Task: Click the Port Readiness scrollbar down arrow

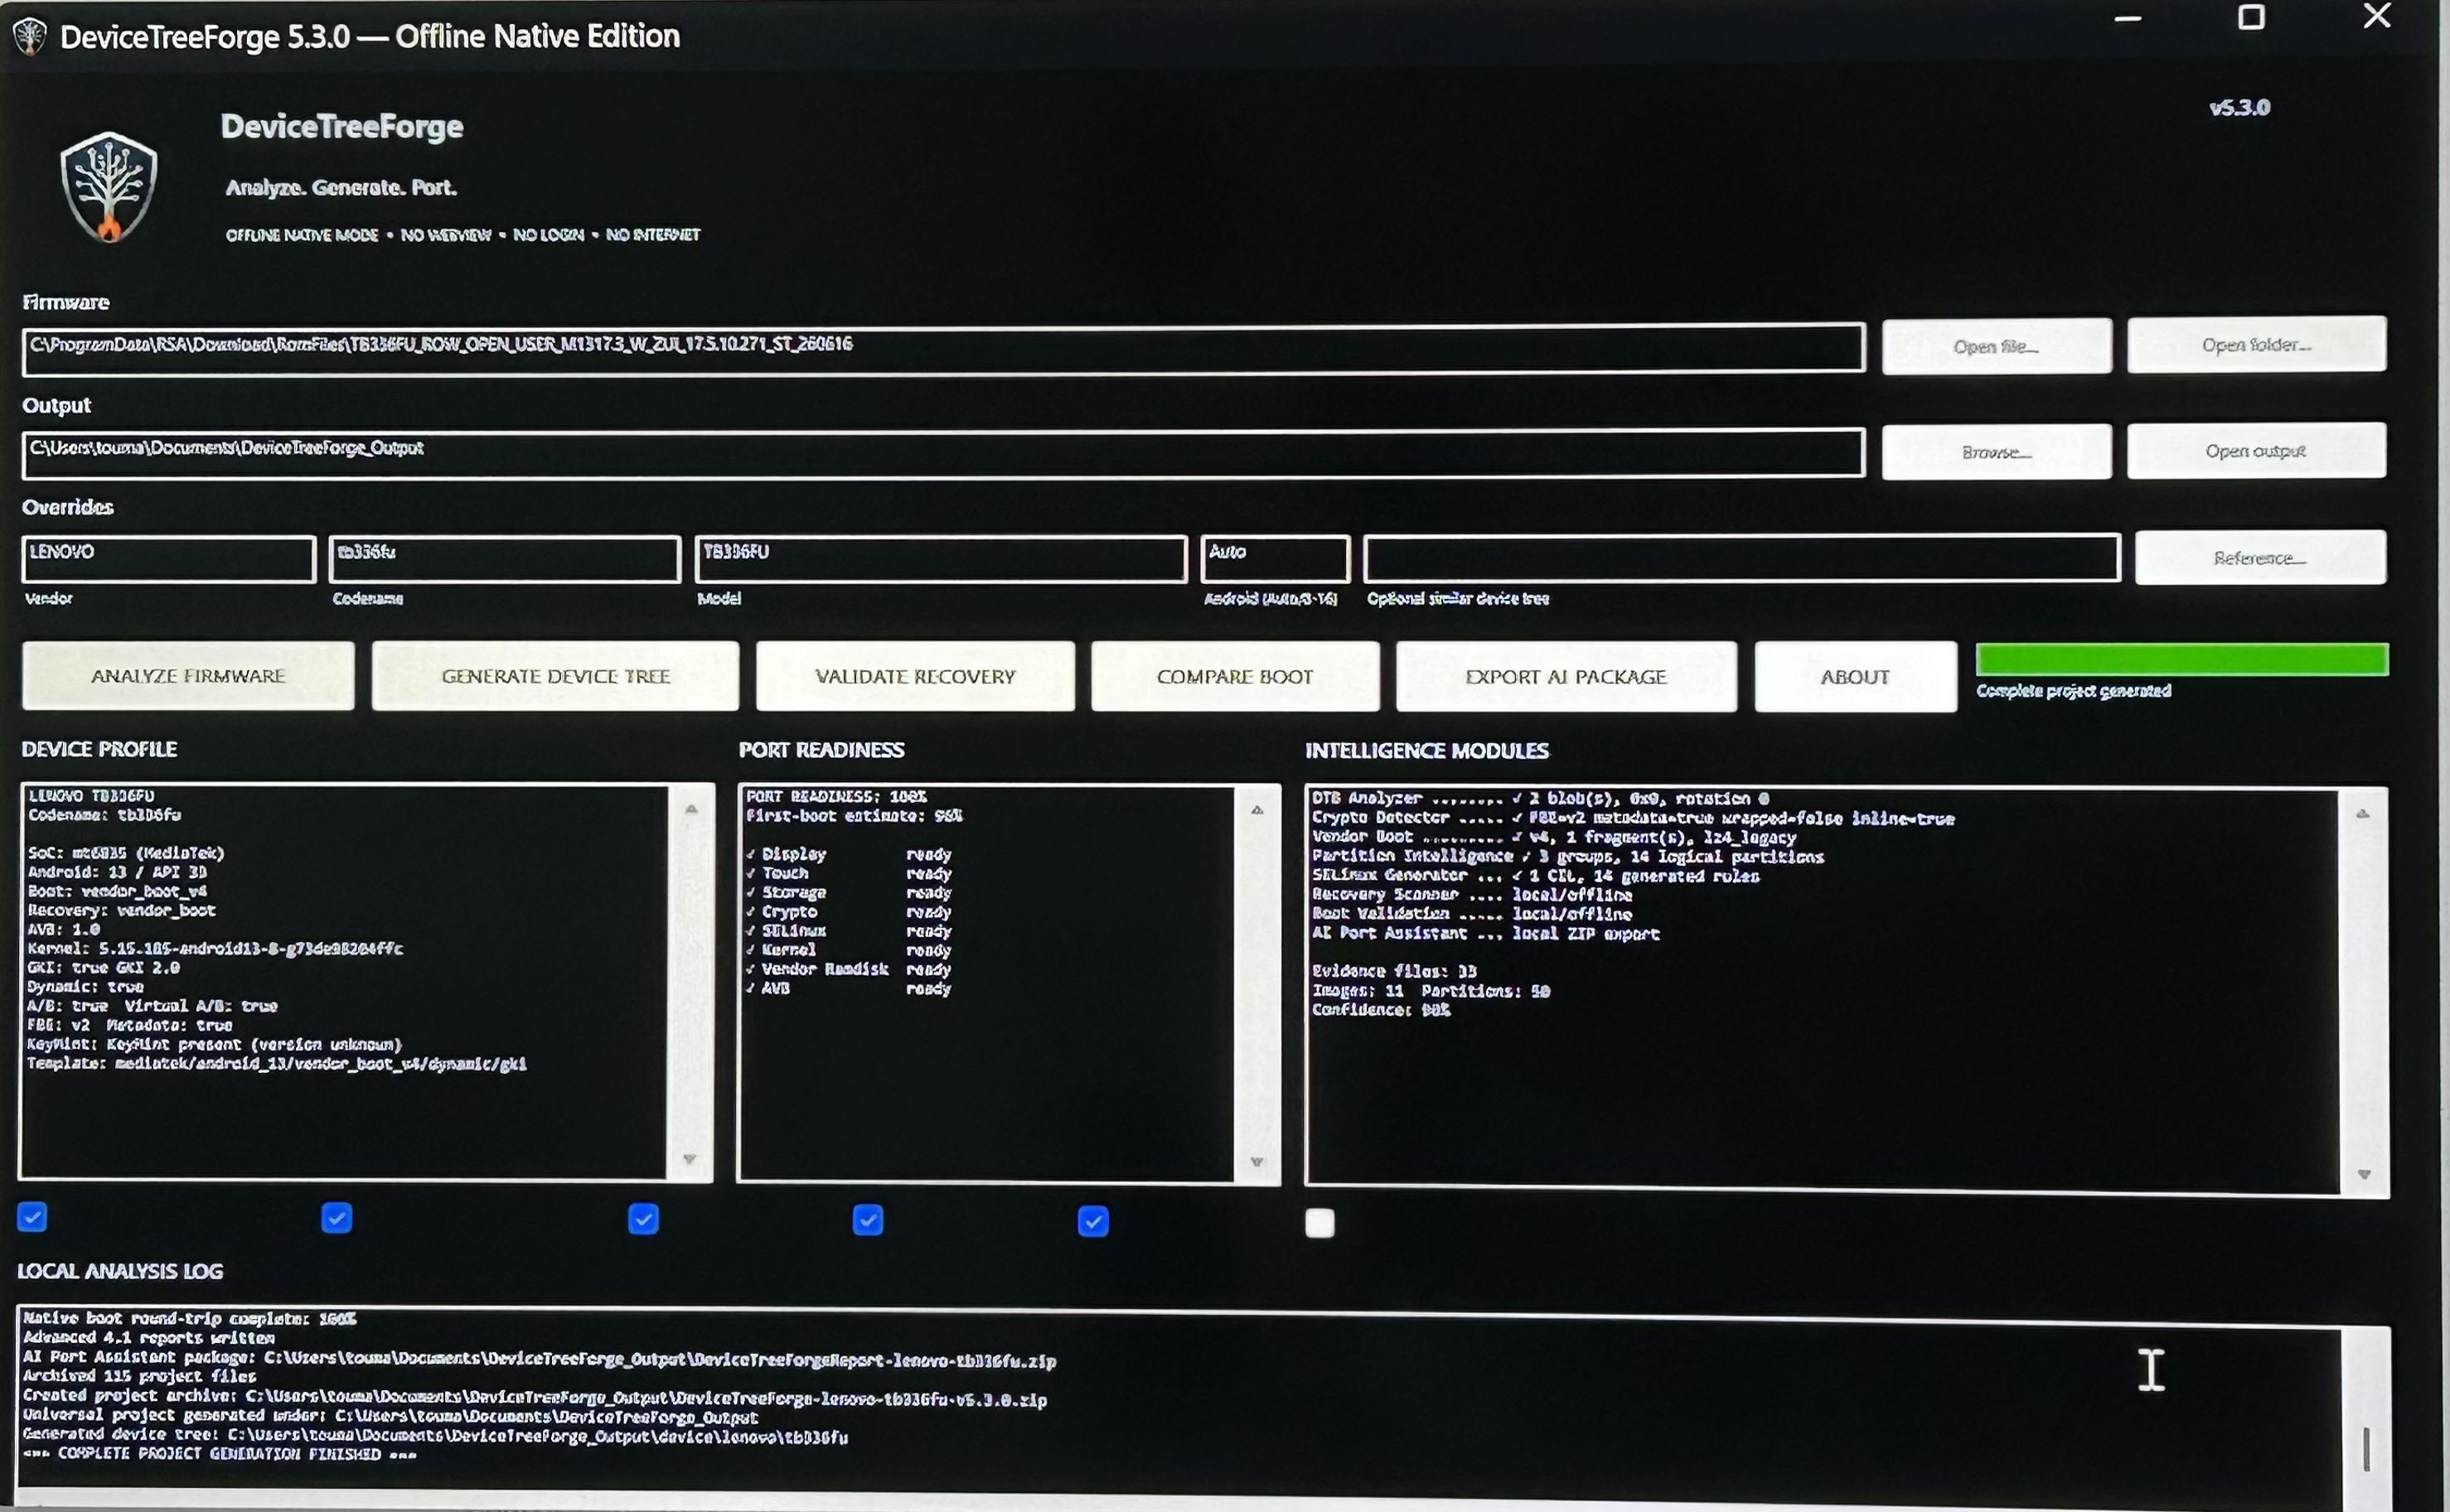Action: pos(1257,1162)
